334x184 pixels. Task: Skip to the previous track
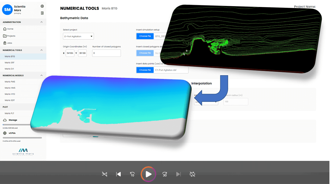click(x=118, y=174)
